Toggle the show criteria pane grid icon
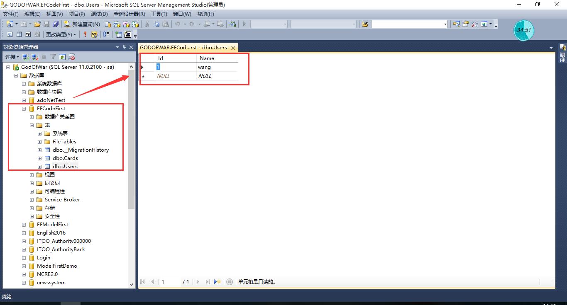This screenshot has width=567, height=305. click(x=19, y=34)
